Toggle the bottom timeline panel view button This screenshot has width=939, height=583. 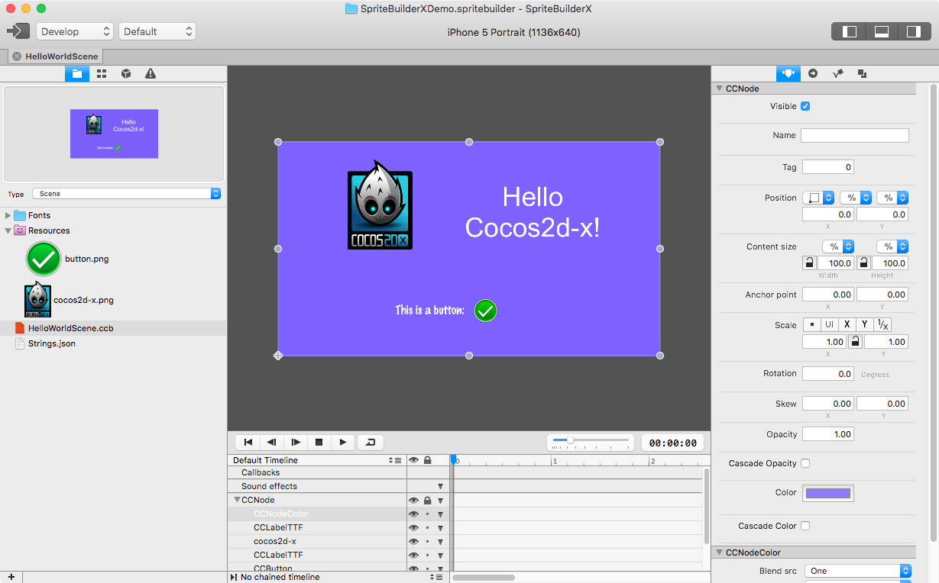point(881,31)
